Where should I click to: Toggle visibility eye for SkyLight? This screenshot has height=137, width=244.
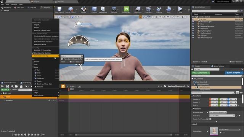(x=193, y=35)
